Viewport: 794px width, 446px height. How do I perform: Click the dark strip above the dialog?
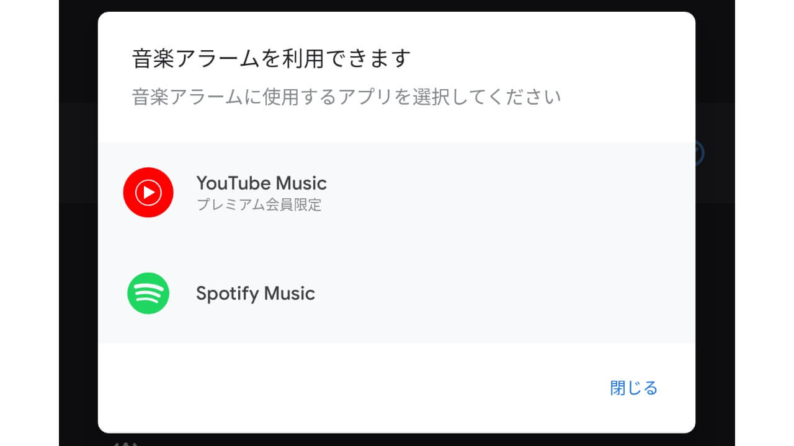click(397, 5)
